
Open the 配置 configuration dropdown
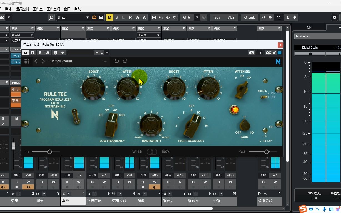tap(73, 17)
